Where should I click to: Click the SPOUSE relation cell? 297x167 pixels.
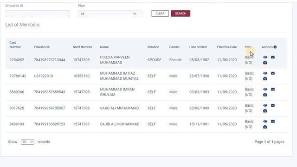155,60
